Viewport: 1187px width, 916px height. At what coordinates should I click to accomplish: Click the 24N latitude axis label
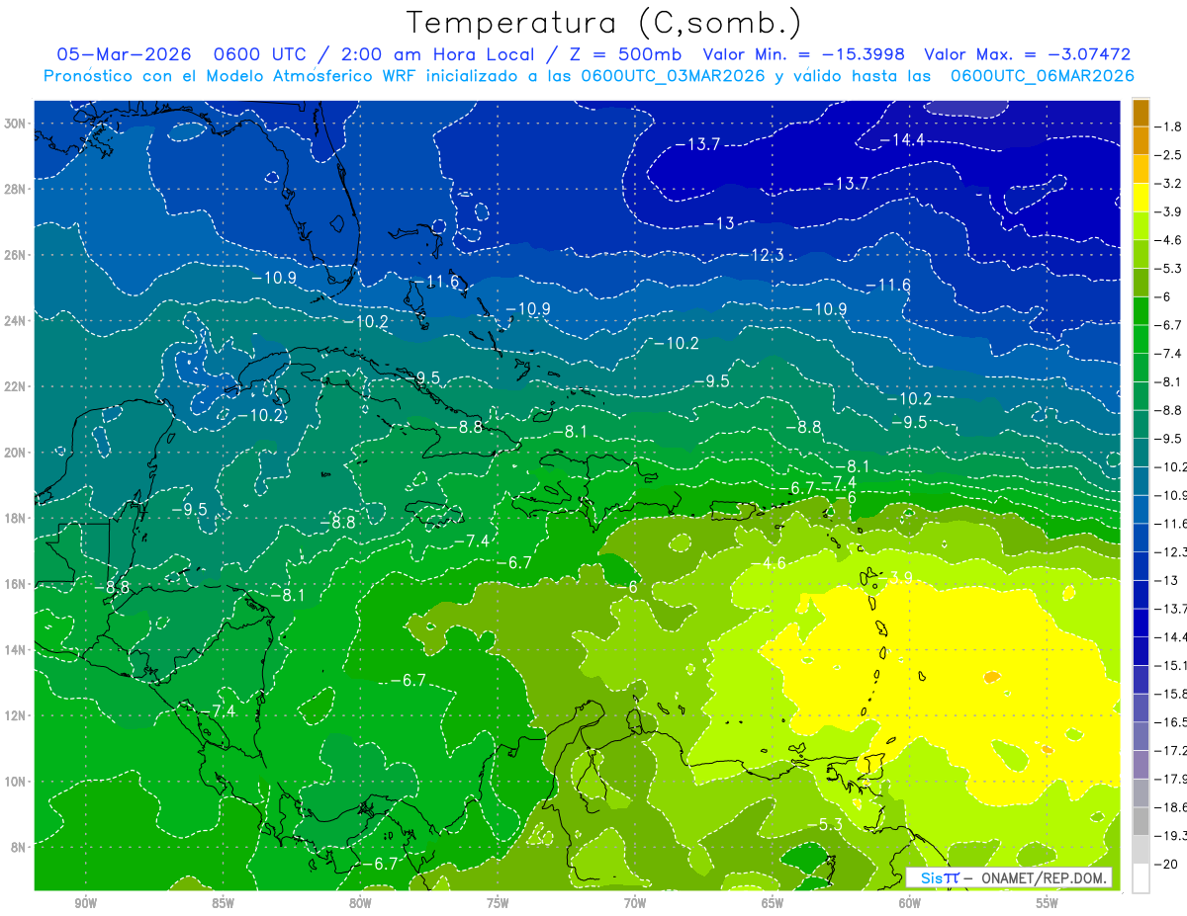17,320
